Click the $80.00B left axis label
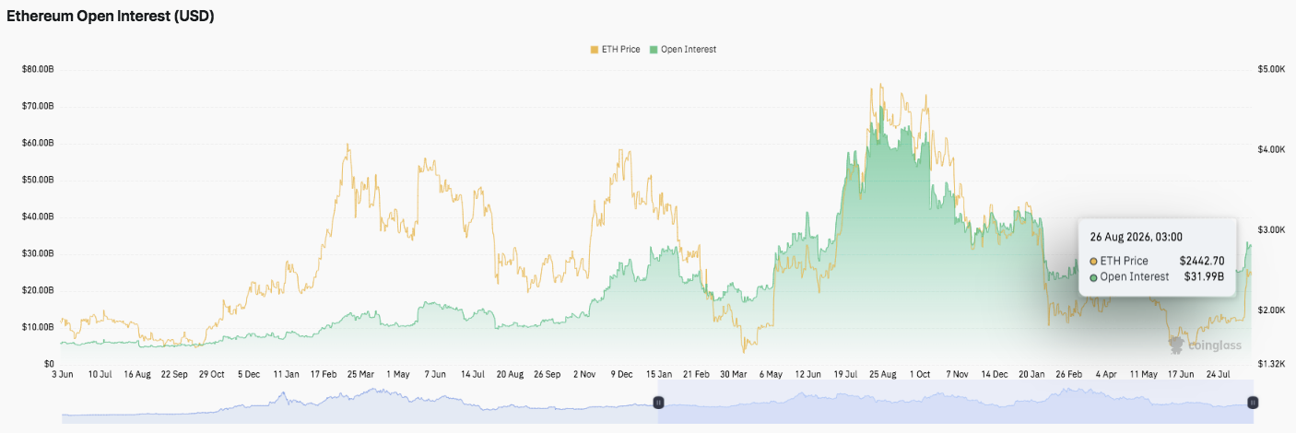 (x=38, y=69)
